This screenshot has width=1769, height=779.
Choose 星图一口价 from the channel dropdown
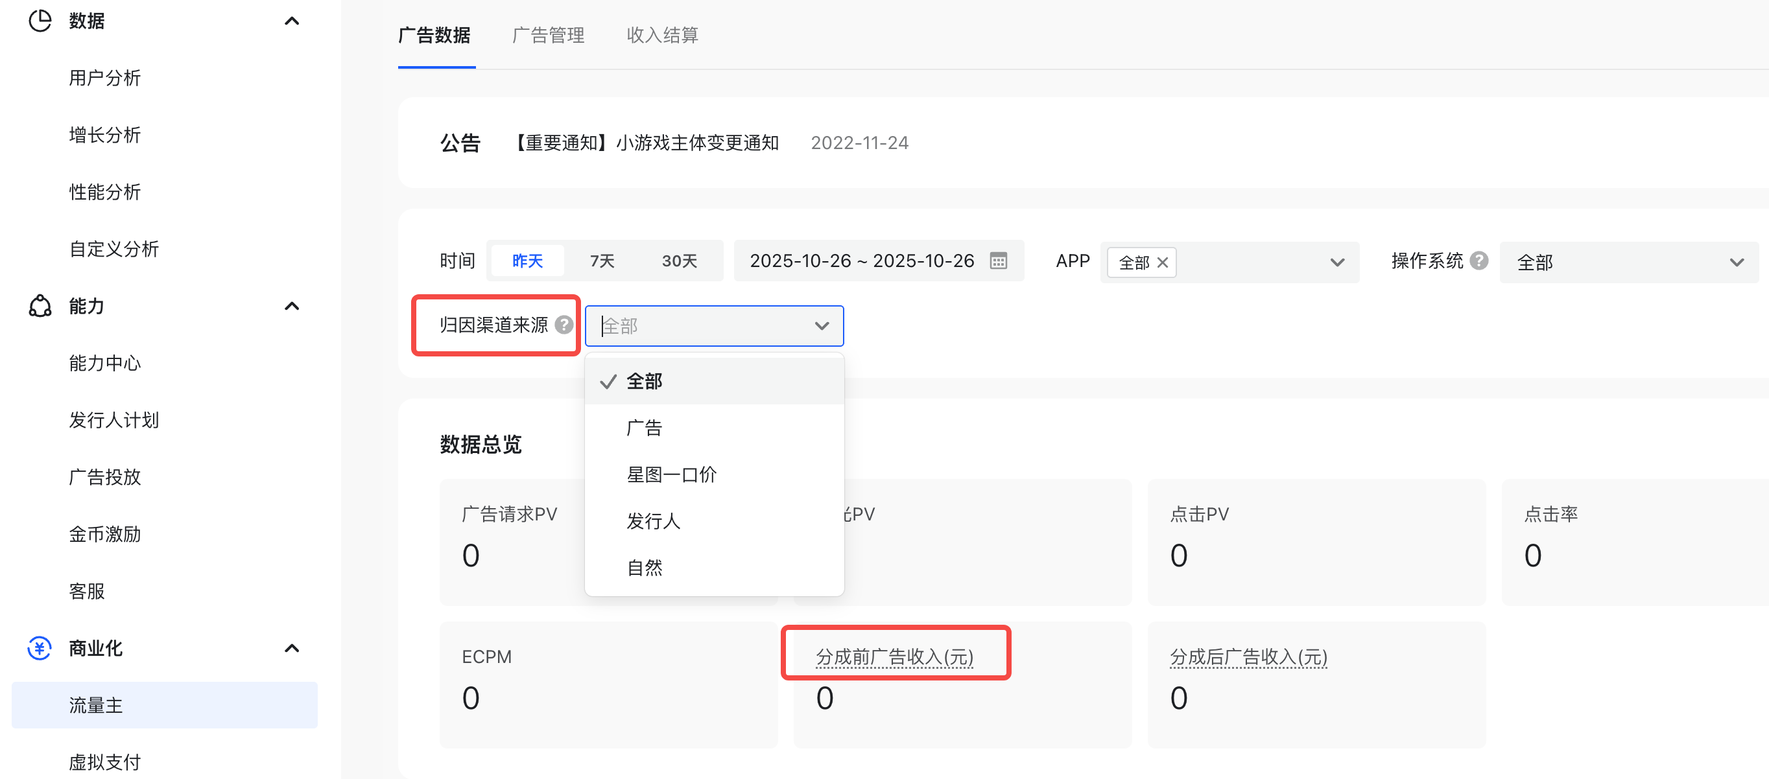pos(671,474)
